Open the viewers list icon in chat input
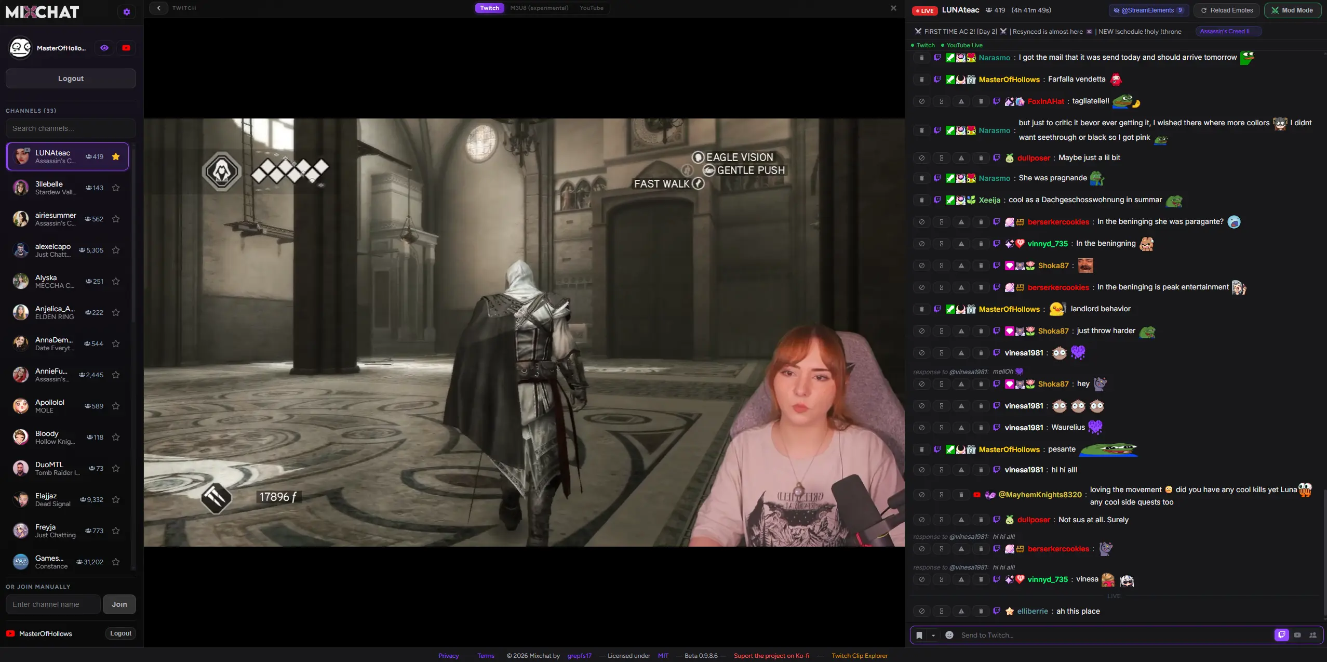 point(1313,635)
